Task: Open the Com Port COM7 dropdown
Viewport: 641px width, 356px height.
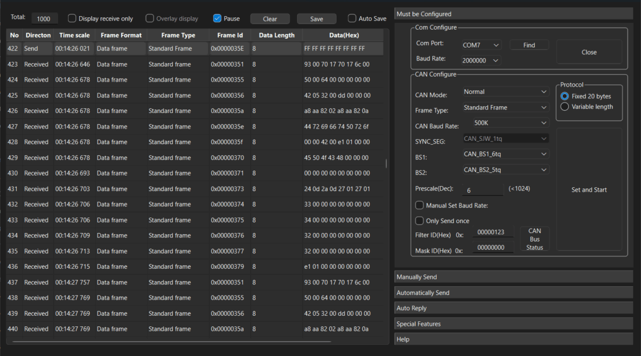Action: (480, 45)
